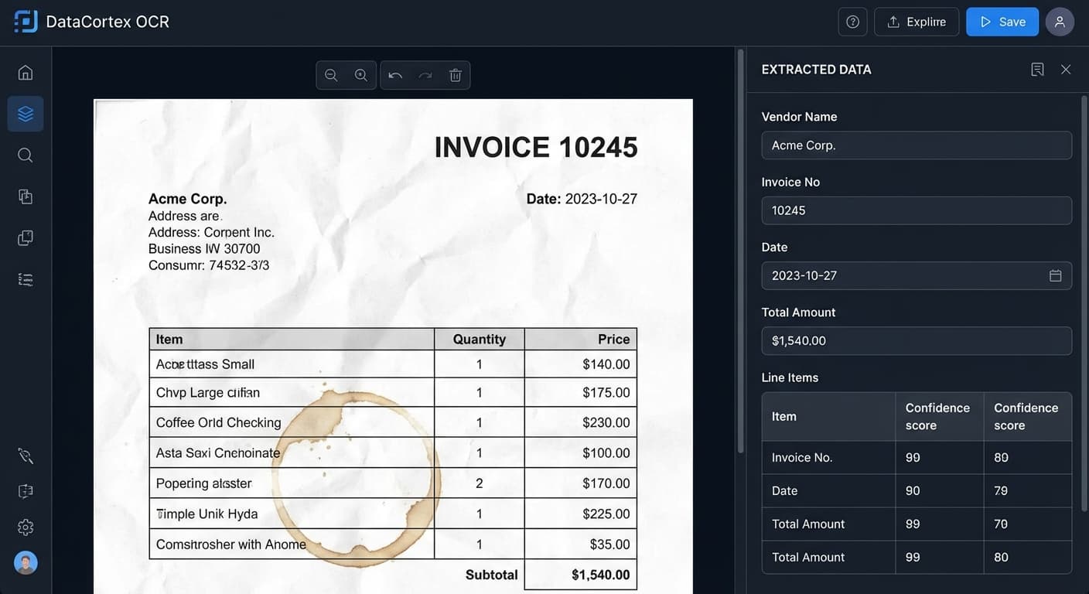The height and width of the screenshot is (594, 1089).
Task: Click the Item column header in Line Items
Action: [x=828, y=417]
